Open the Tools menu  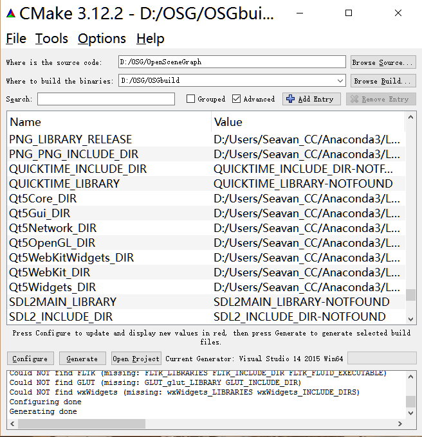pos(51,39)
